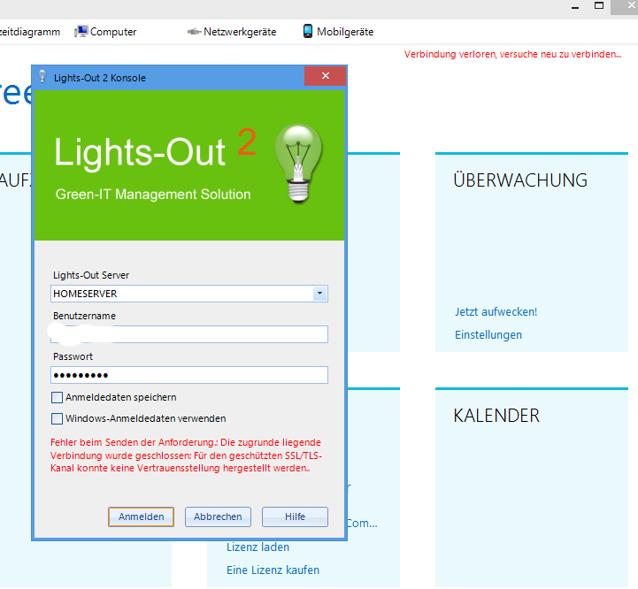Image resolution: width=638 pixels, height=589 pixels.
Task: Click the Lights-Out 2 Konsole title text
Action: click(x=100, y=78)
